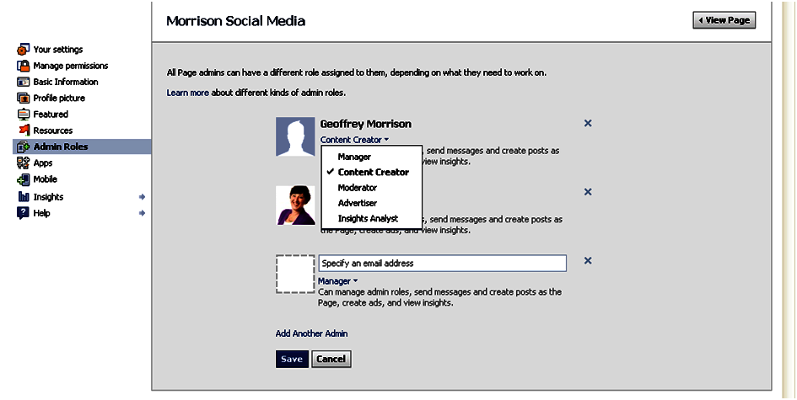Viewport: 797px width, 400px height.
Task: Click the Basic Information icon
Action: (23, 82)
